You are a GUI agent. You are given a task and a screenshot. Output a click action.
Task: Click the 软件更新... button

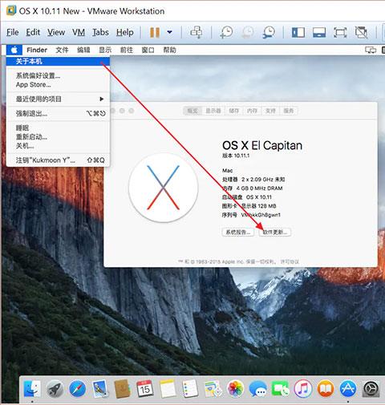tap(275, 232)
